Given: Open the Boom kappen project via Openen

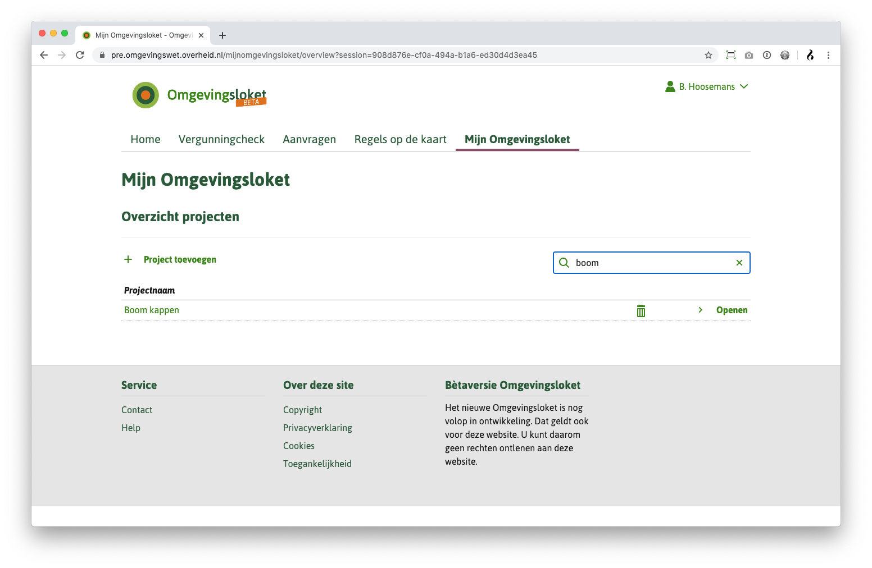Looking at the screenshot, I should tap(732, 310).
